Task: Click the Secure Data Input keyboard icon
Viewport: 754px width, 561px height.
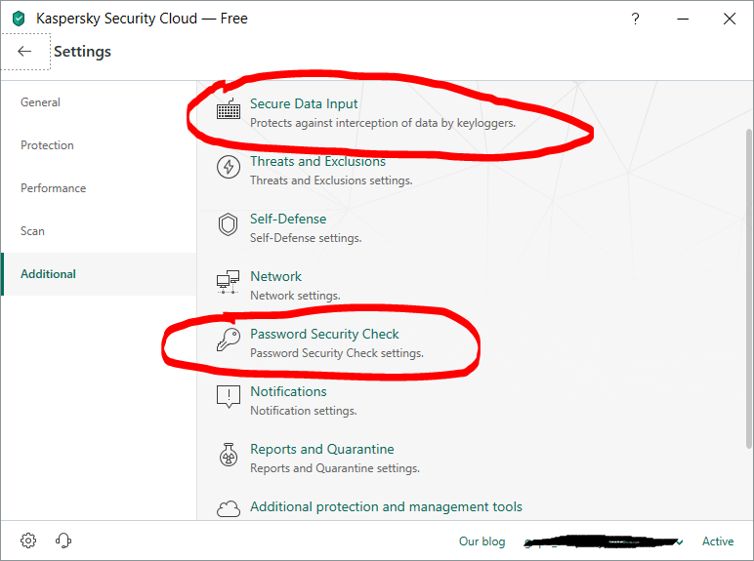Action: click(x=229, y=110)
